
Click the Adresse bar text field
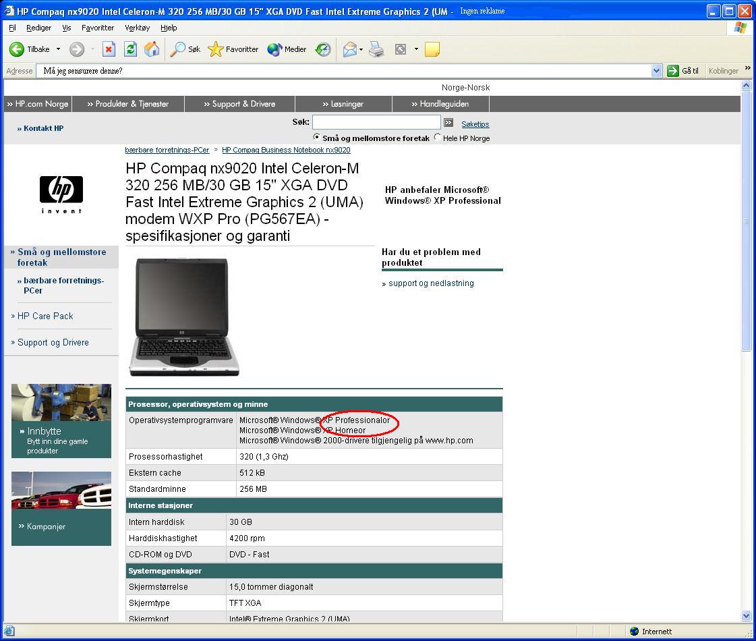click(x=343, y=71)
